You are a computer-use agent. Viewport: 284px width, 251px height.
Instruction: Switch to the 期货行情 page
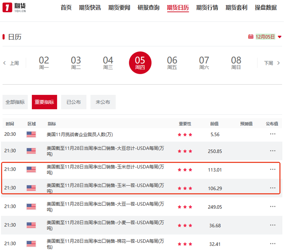click(x=207, y=8)
